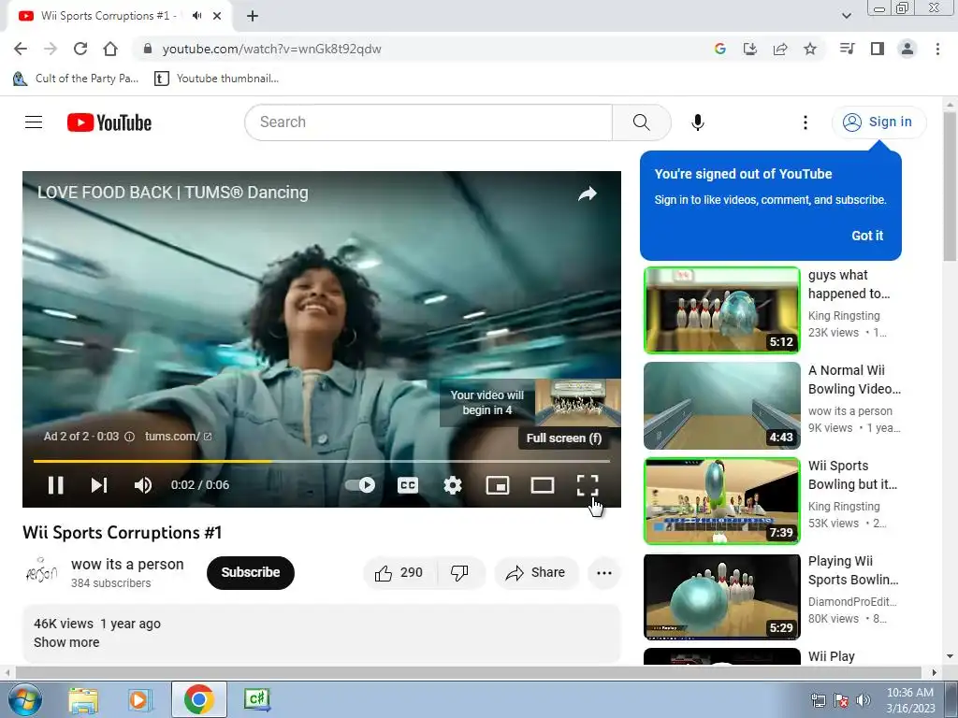Expand description with Show more
This screenshot has width=958, height=718.
pyautogui.click(x=66, y=642)
